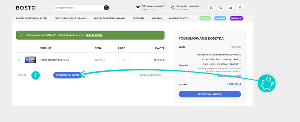Select Kurier InPost Pobranie shipping option
This screenshot has height=122, width=300.
240,64
